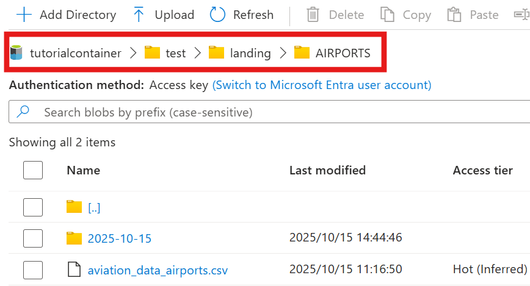Screen dimensions: 530x286
Task: Check the box for 2025-10-15 folder
Action: click(33, 238)
